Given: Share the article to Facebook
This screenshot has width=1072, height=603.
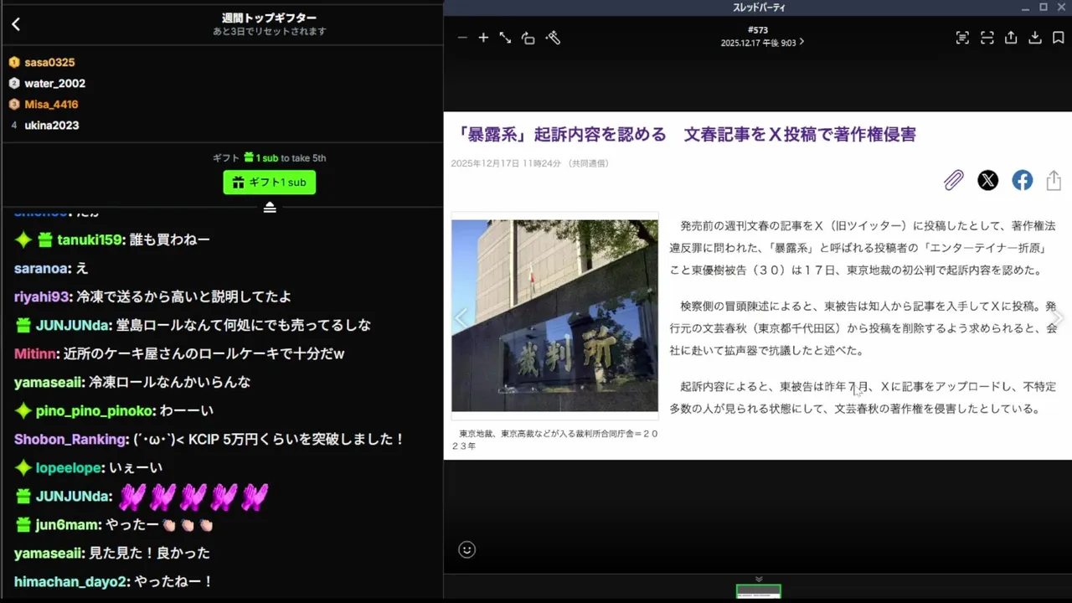Looking at the screenshot, I should [1022, 180].
